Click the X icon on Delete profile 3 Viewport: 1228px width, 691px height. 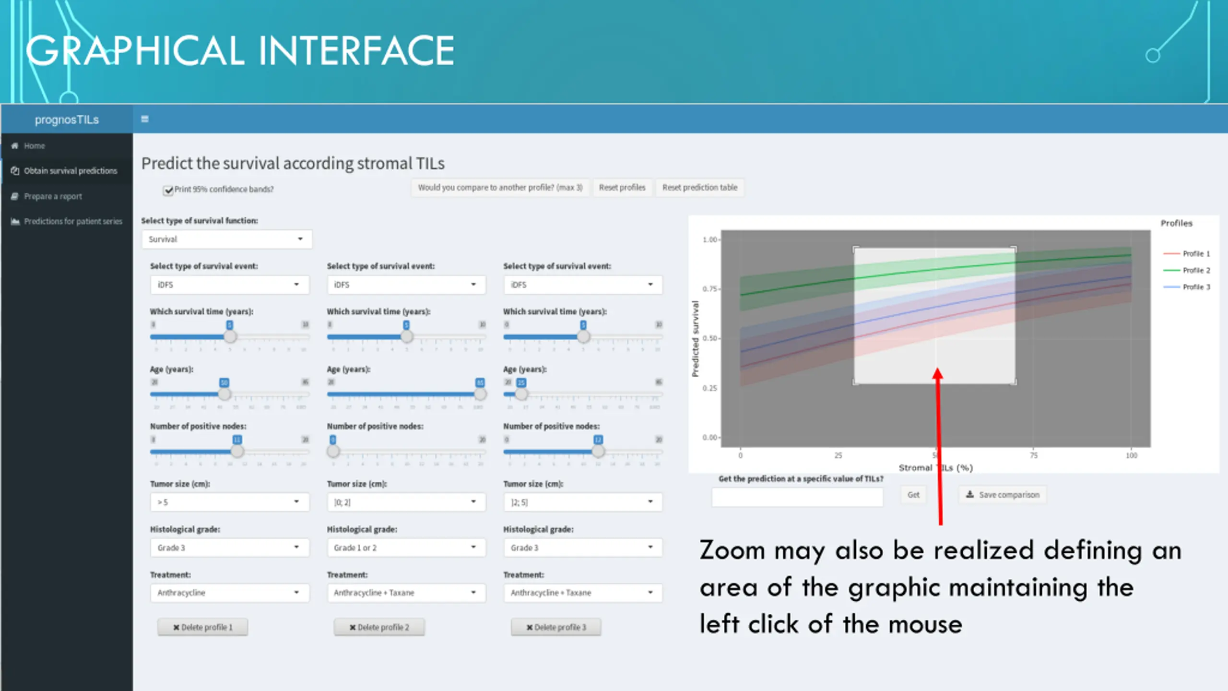[x=530, y=627]
